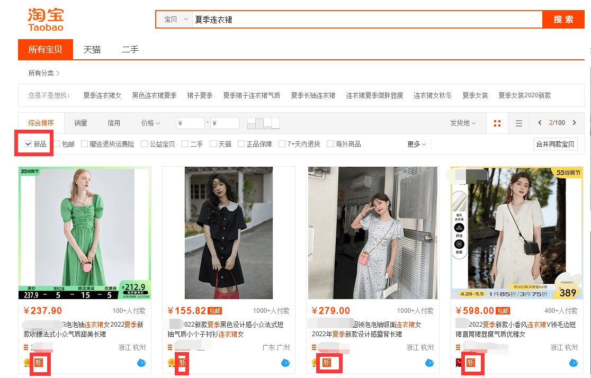Switch to list view layout icon
591x378 pixels.
(518, 122)
